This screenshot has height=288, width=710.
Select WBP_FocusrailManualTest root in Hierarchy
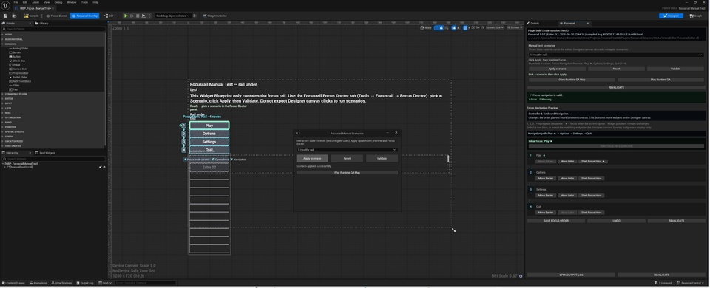pyautogui.click(x=21, y=163)
